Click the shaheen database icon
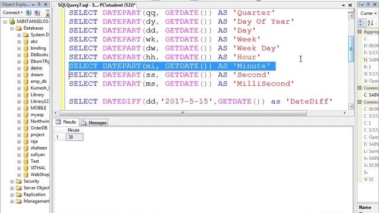Viewport: 379px width, 213px height. coord(26,148)
